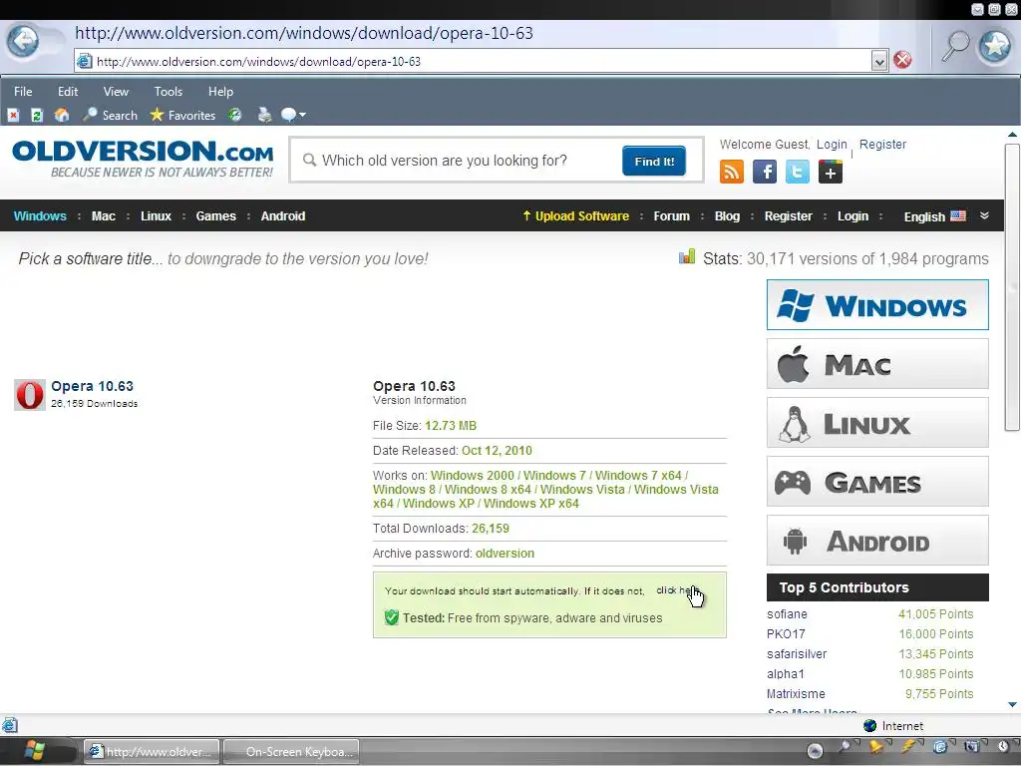Click the OldVersion.com logo

[x=144, y=159]
